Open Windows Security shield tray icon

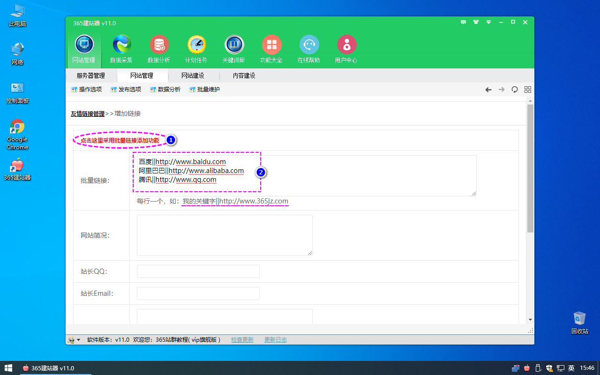tap(549, 368)
